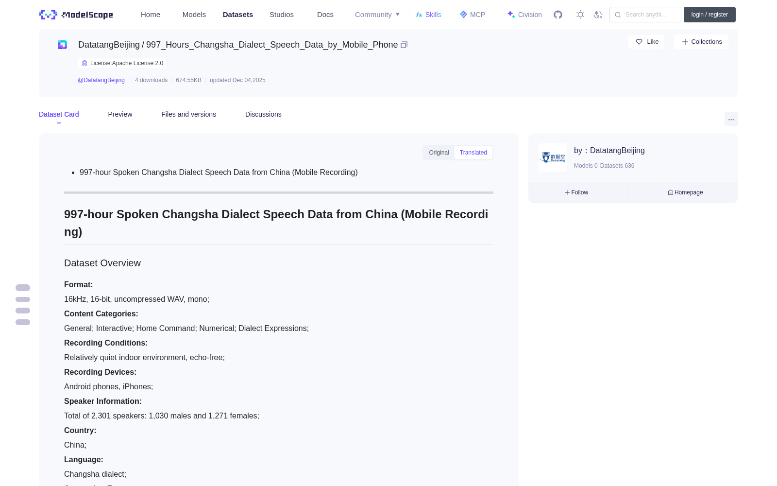
Task: Click the 'Format:' label
Action: pyautogui.click(x=79, y=285)
